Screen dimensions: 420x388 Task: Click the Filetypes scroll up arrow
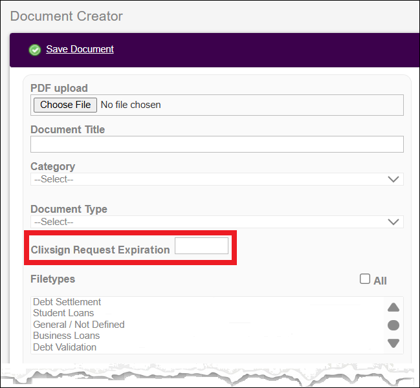click(x=393, y=307)
